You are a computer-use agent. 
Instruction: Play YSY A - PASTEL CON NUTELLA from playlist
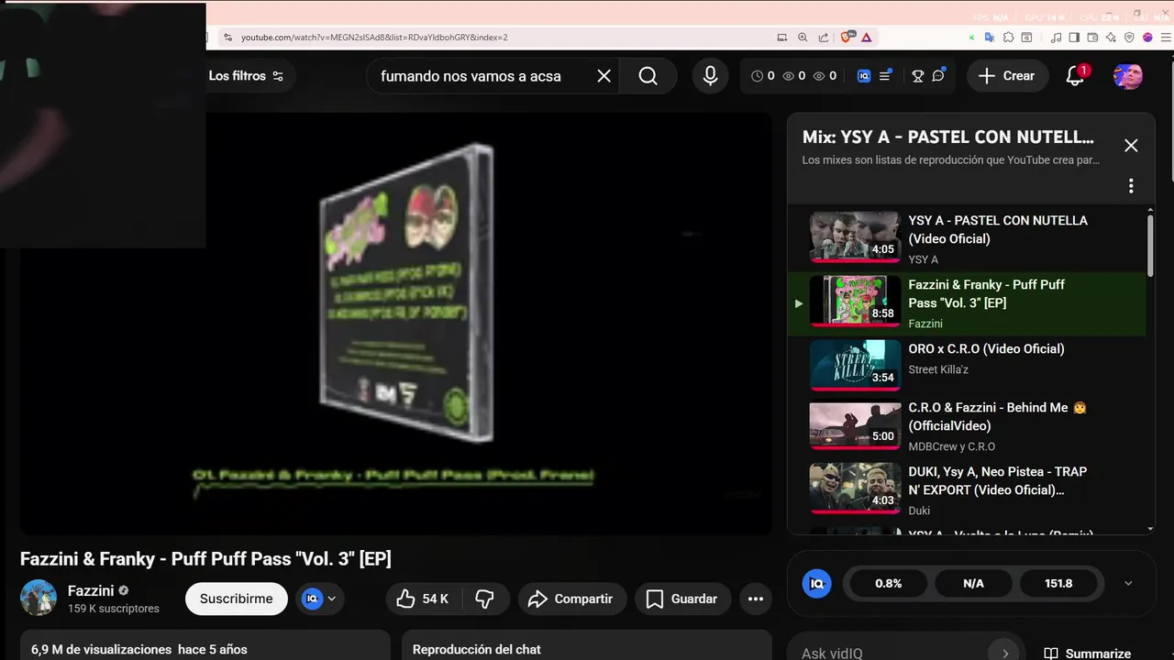[967, 238]
